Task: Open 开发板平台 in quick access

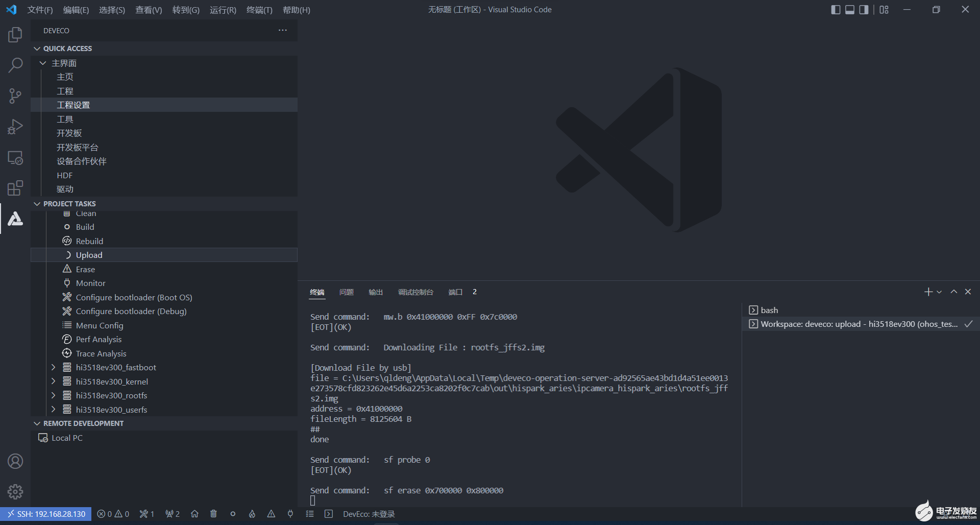Action: (164, 147)
